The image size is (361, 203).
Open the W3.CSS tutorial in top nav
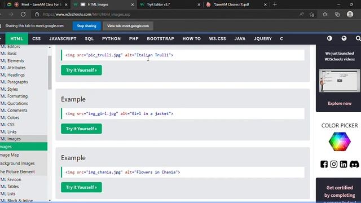point(217,39)
